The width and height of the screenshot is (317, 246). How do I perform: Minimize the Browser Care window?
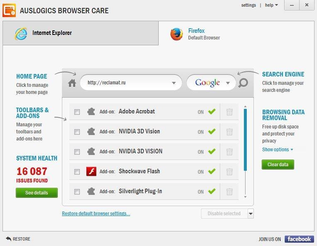292,5
